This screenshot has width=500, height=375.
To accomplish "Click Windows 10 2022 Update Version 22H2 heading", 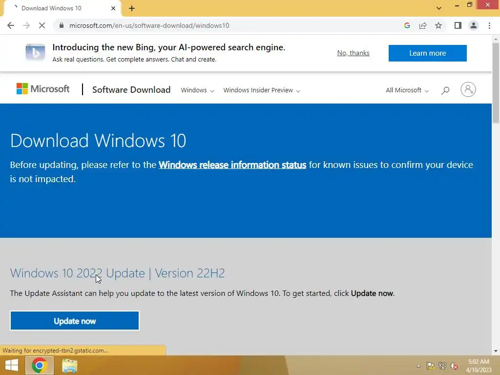I will [117, 273].
